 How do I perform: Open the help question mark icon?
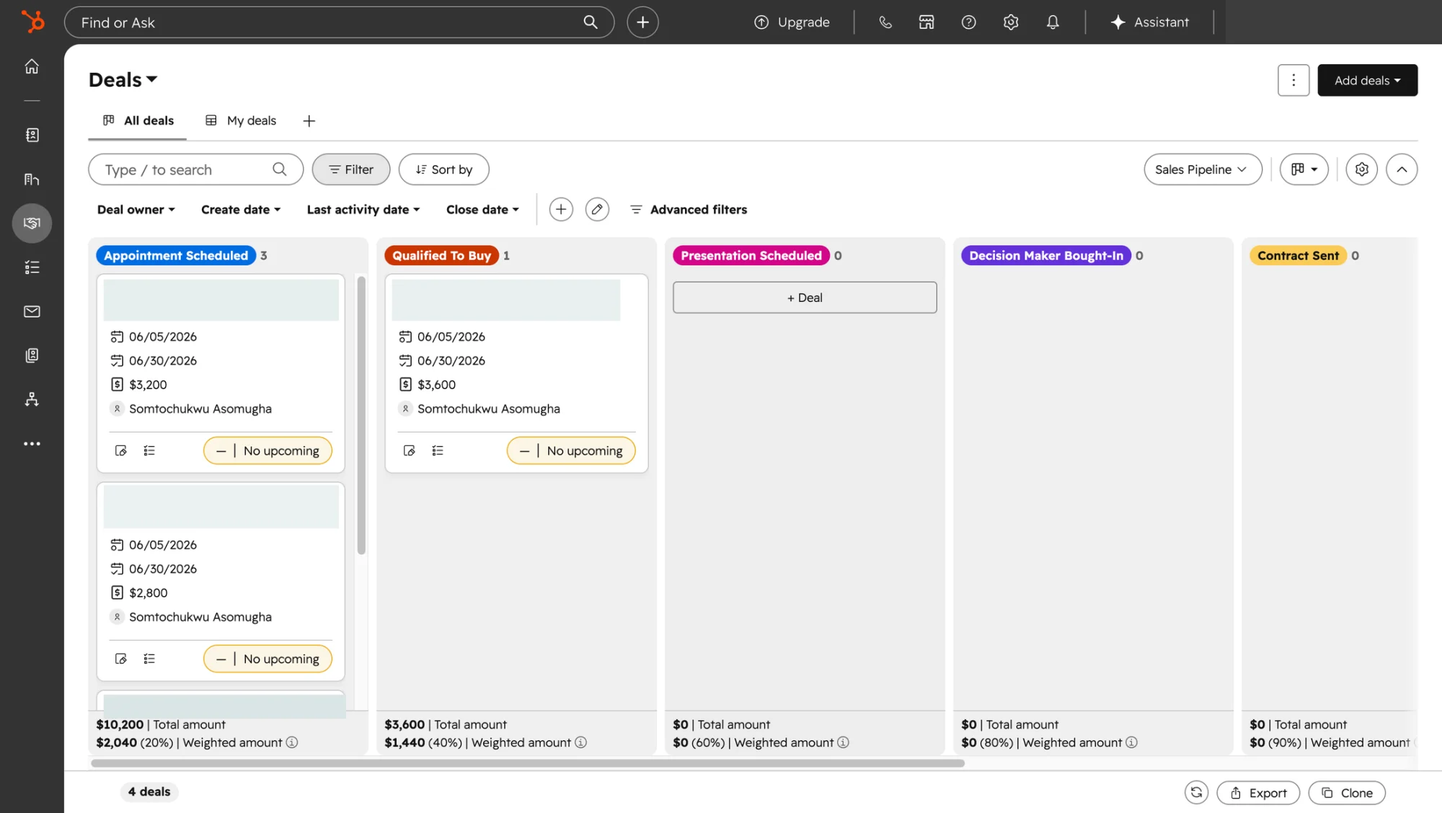tap(968, 22)
